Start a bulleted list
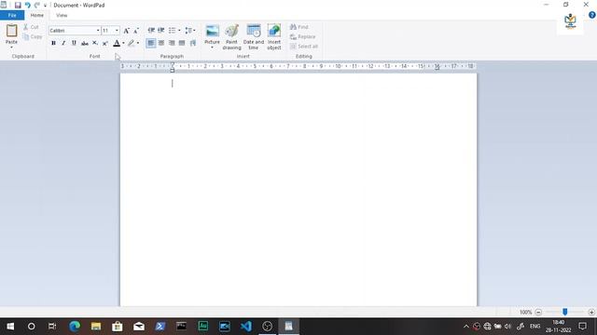The height and width of the screenshot is (335, 597). 172,30
